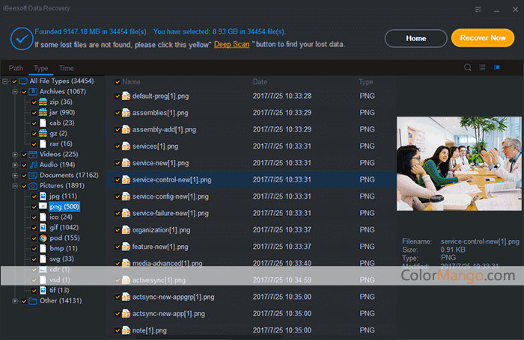Viewport: 524px width, 340px height.
Task: Switch to the Time tab
Action: (66, 68)
